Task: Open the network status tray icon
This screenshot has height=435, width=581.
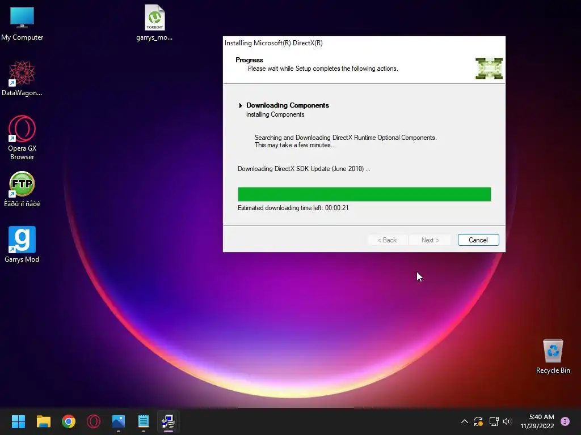Action: [x=494, y=421]
